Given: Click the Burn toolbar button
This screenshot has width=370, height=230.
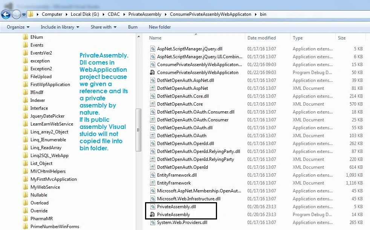Looking at the screenshot, I should pyautogui.click(x=133, y=27).
